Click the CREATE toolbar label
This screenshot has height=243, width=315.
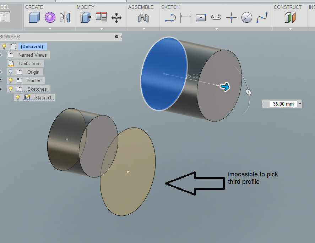[x=34, y=7]
